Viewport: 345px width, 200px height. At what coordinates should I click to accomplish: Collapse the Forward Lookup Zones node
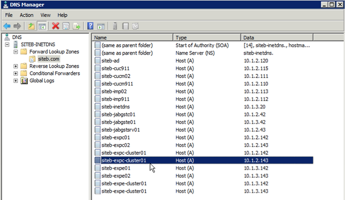16,52
